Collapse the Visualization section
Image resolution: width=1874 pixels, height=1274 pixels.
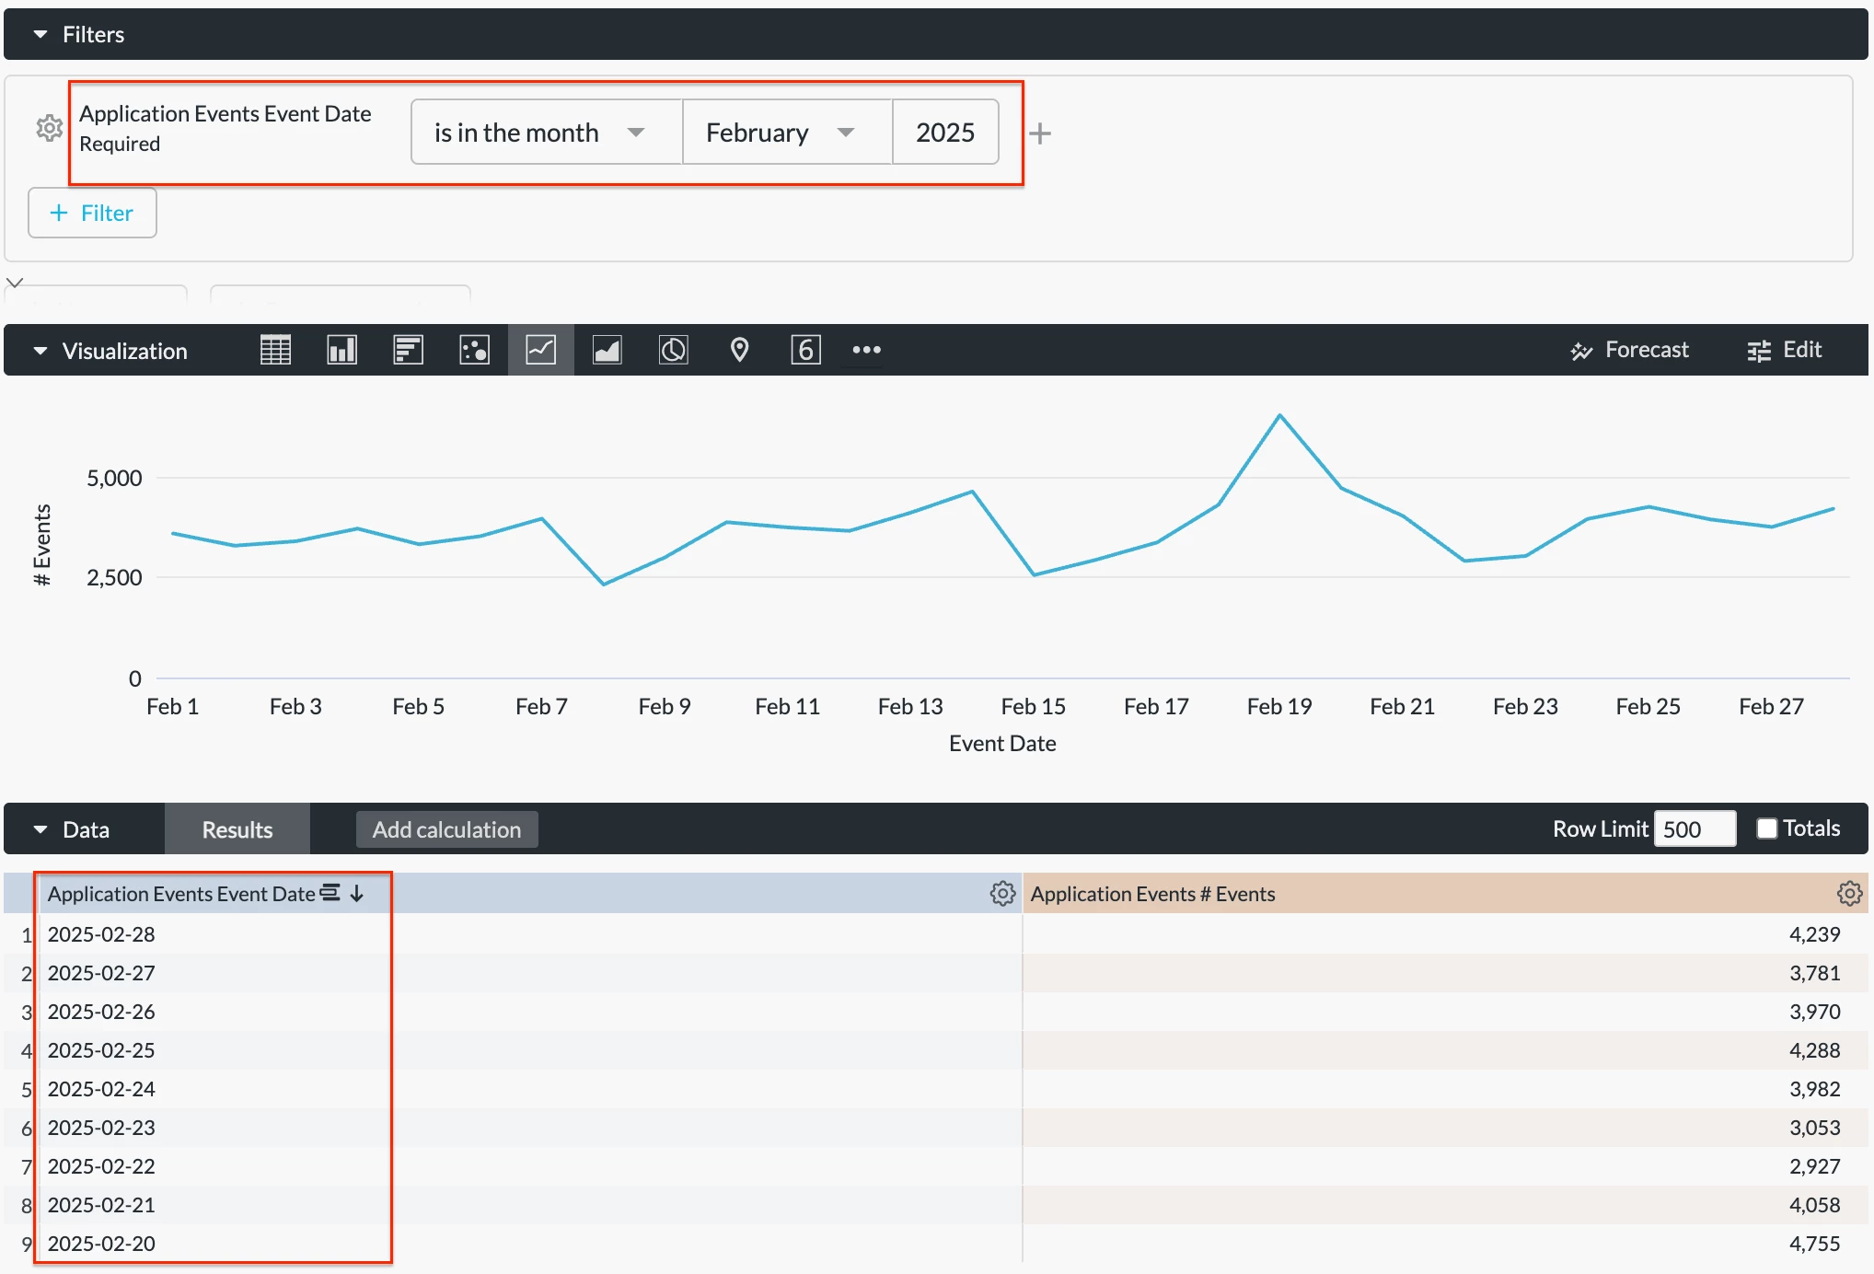point(40,351)
